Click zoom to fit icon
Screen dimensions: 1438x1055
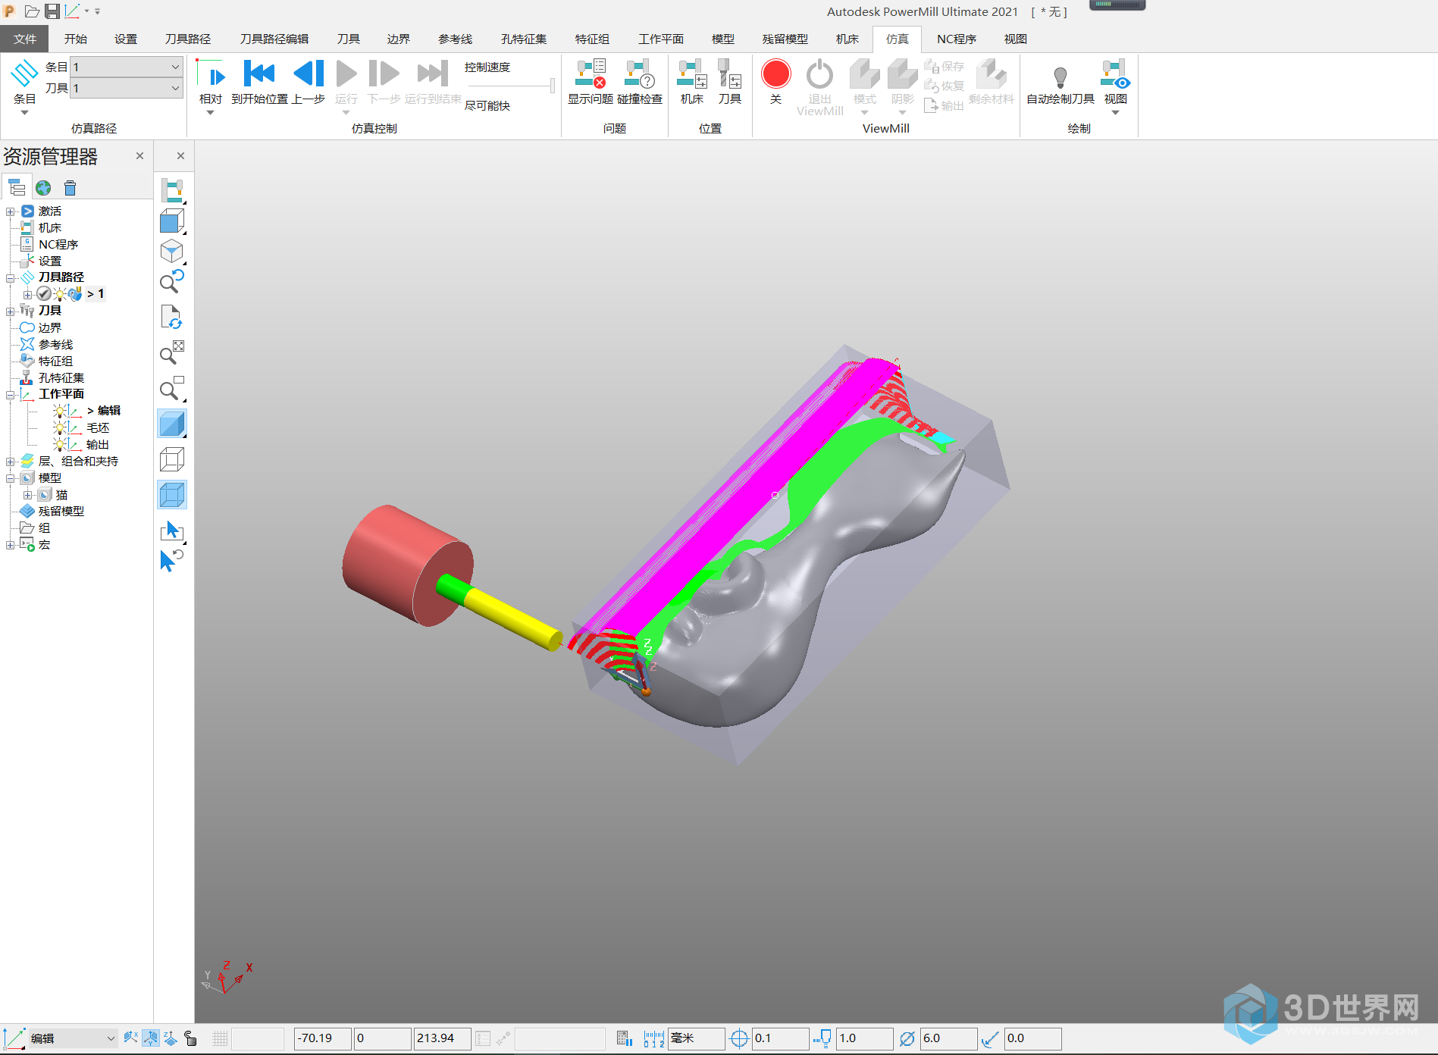(172, 352)
